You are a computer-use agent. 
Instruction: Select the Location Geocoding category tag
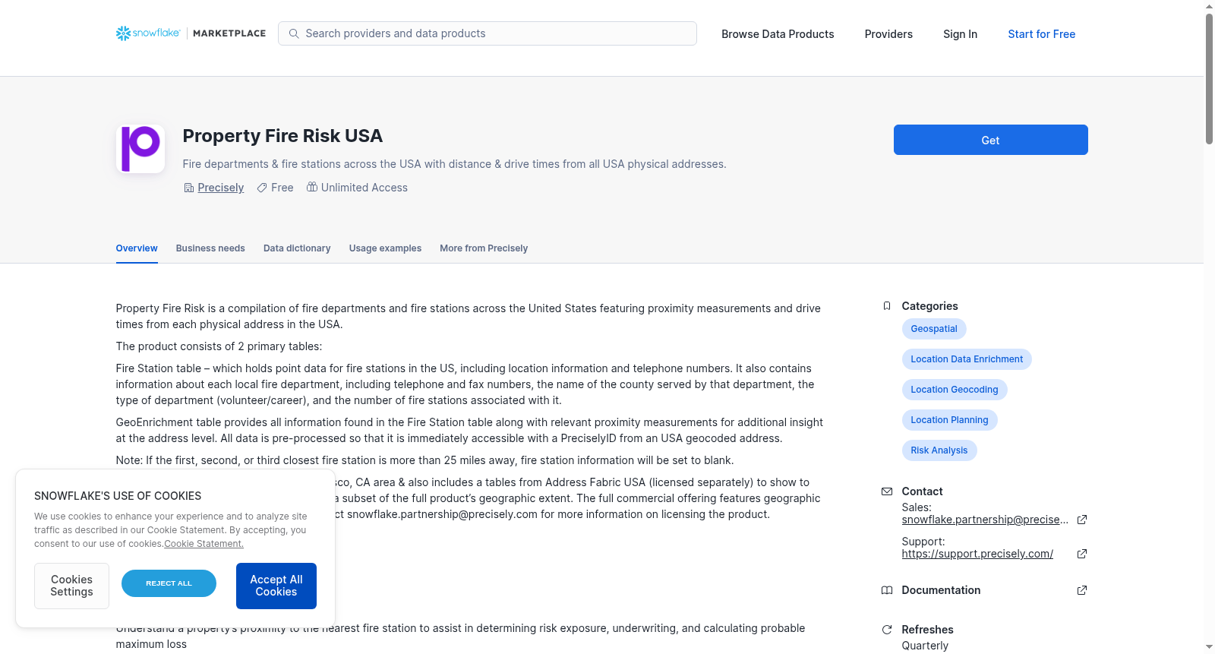[955, 390]
